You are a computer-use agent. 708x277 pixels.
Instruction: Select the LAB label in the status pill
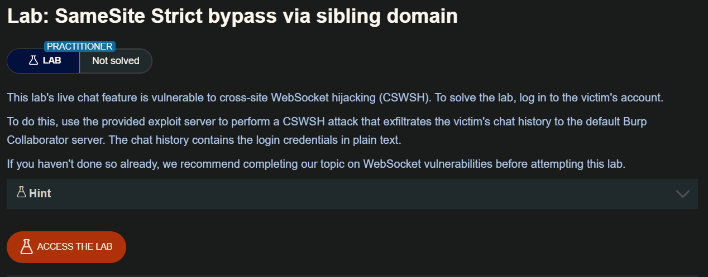pyautogui.click(x=52, y=61)
